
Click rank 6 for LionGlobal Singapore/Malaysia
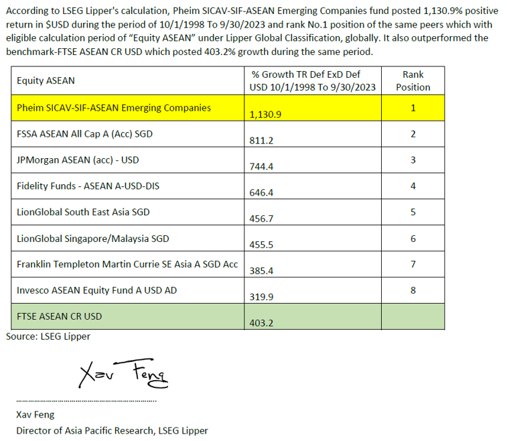(413, 239)
